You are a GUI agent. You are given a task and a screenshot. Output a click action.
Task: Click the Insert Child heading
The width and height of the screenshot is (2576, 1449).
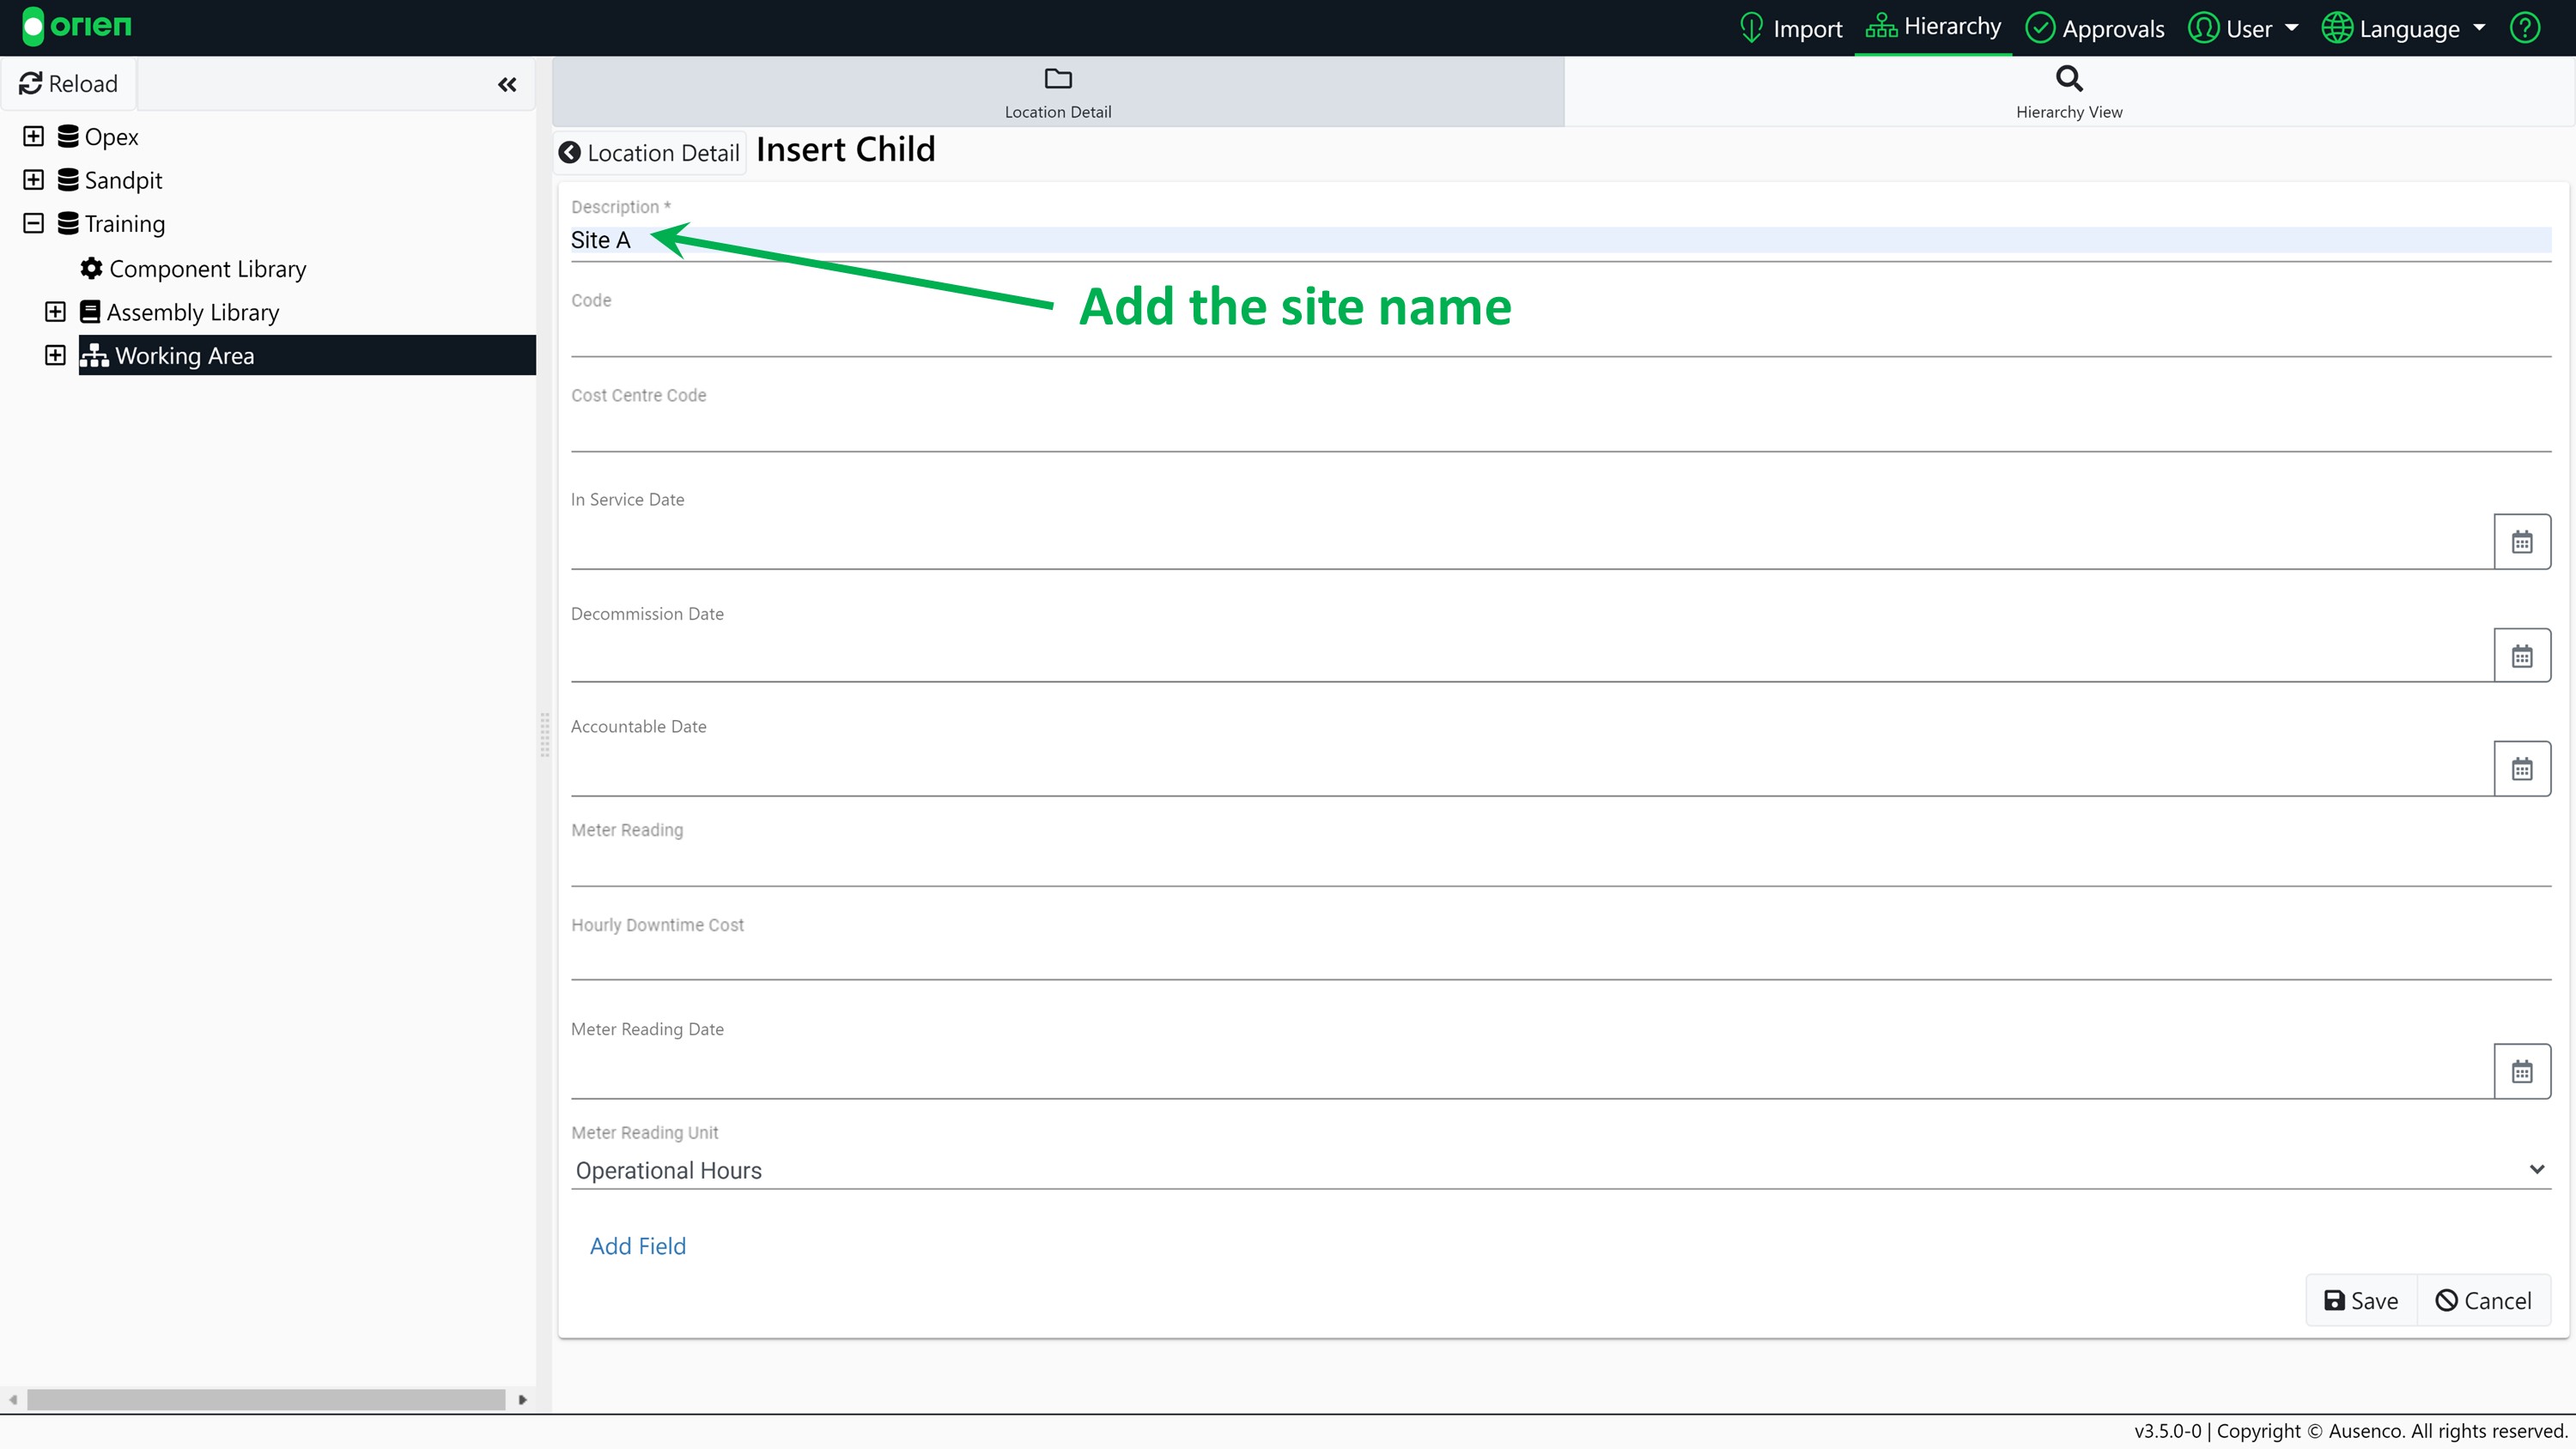click(846, 150)
